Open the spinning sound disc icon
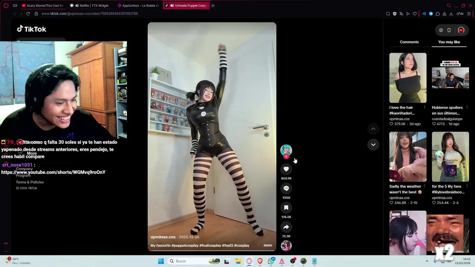 [x=286, y=245]
